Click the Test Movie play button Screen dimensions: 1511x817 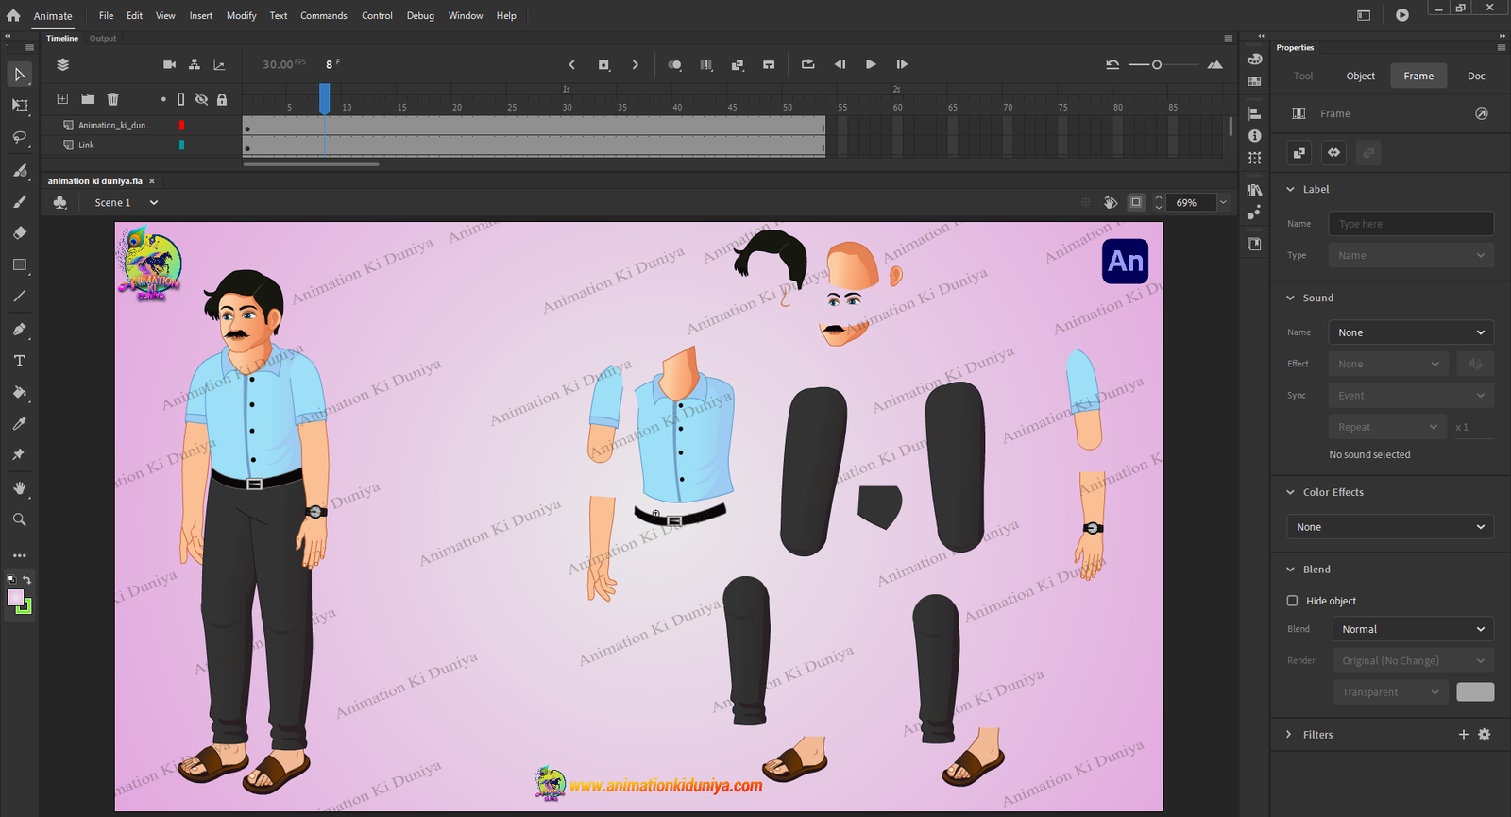tap(1402, 15)
